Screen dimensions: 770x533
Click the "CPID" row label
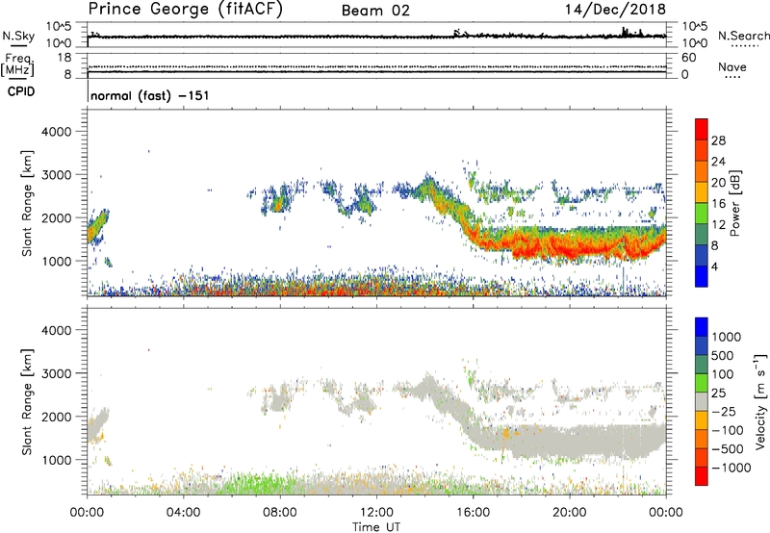tap(21, 91)
